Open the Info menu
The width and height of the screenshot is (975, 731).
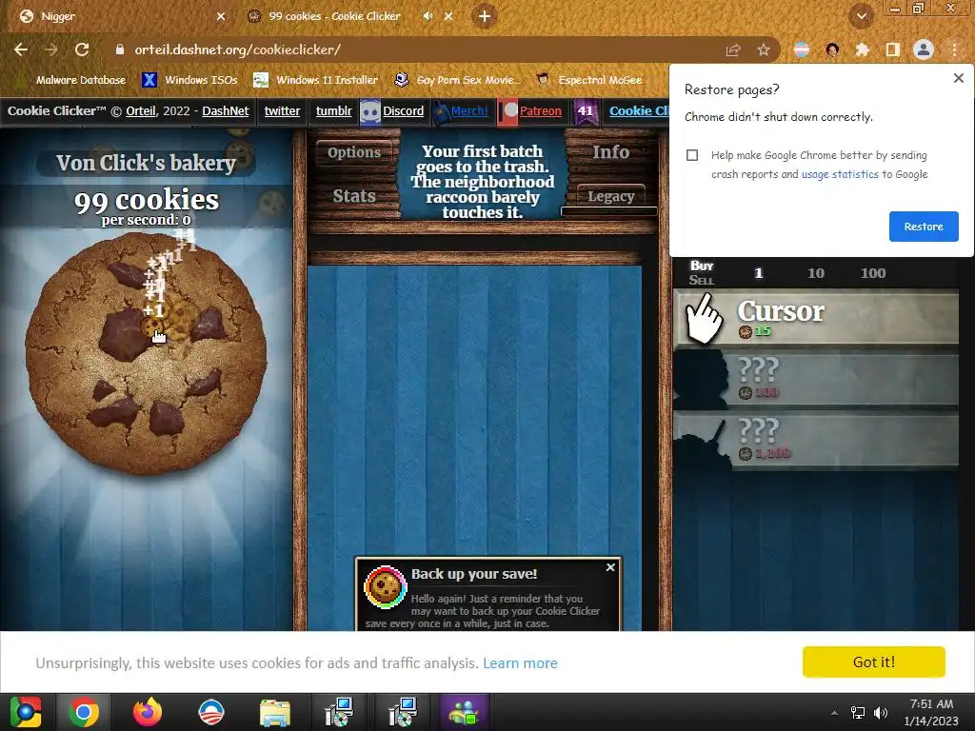tap(610, 151)
